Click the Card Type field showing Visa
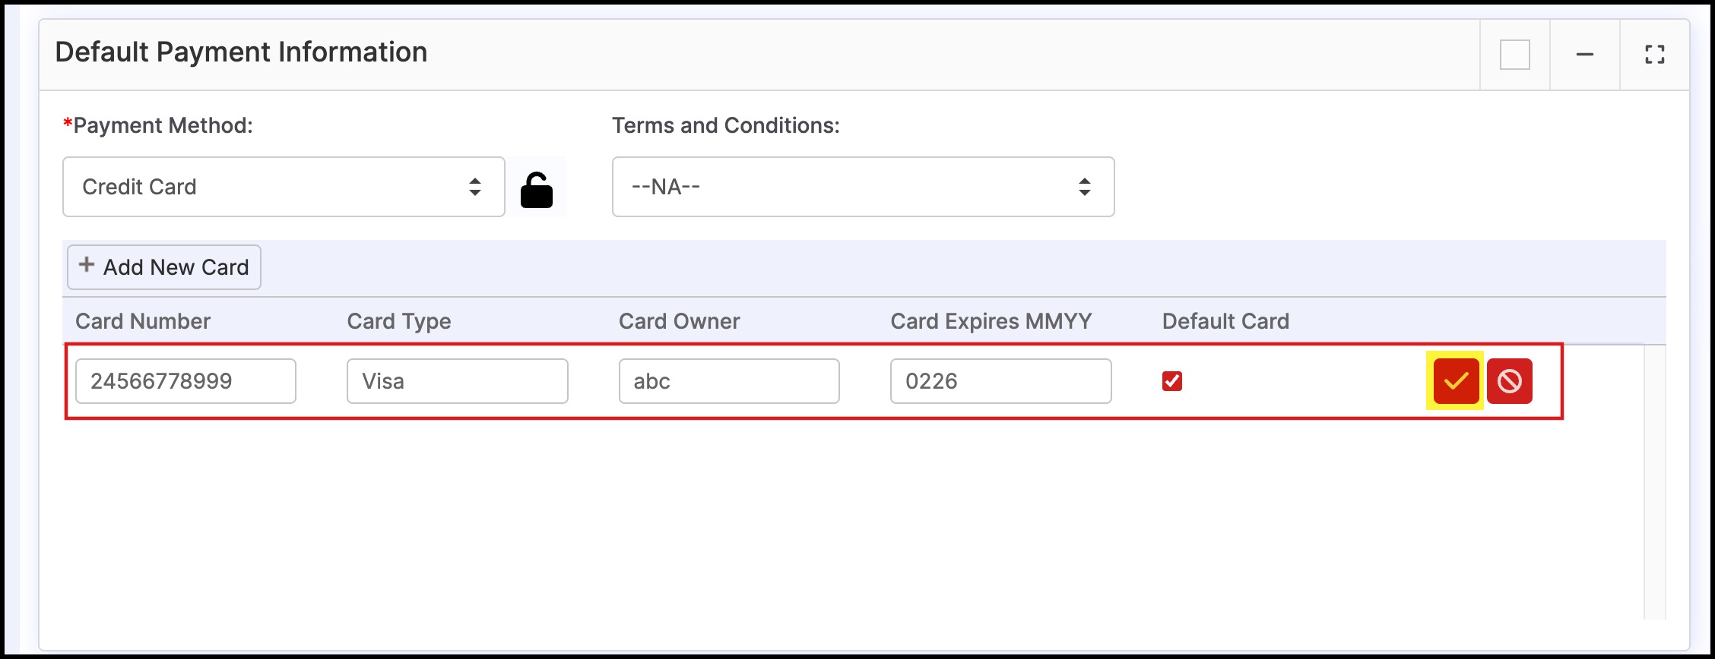 tap(458, 381)
